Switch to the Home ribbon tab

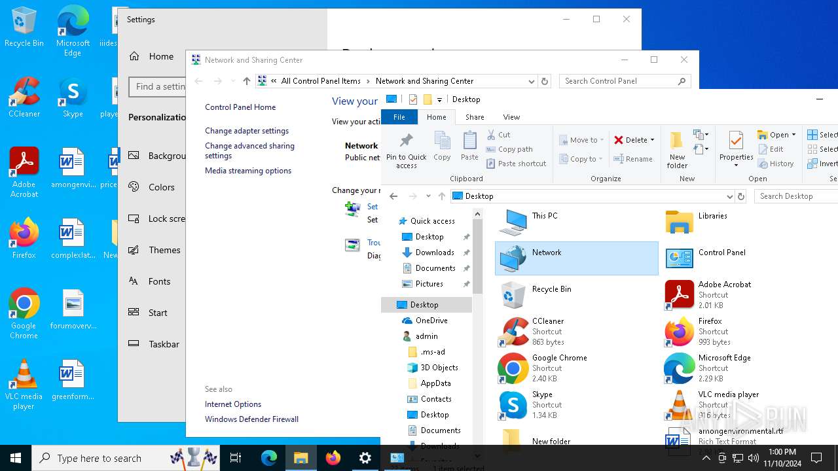[x=436, y=117]
